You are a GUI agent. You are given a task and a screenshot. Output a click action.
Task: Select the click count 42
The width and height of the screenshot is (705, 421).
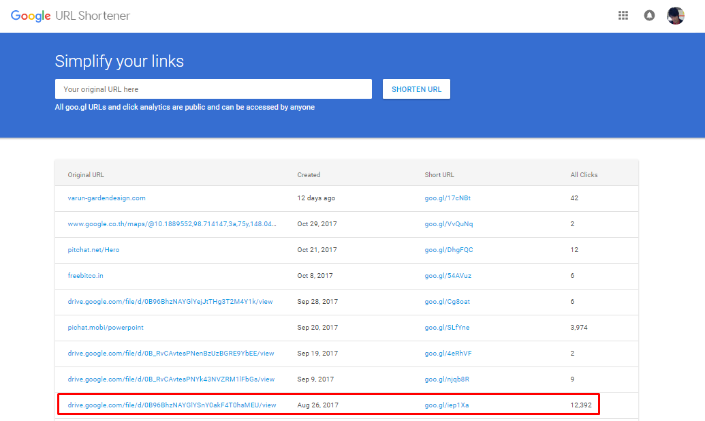click(574, 198)
